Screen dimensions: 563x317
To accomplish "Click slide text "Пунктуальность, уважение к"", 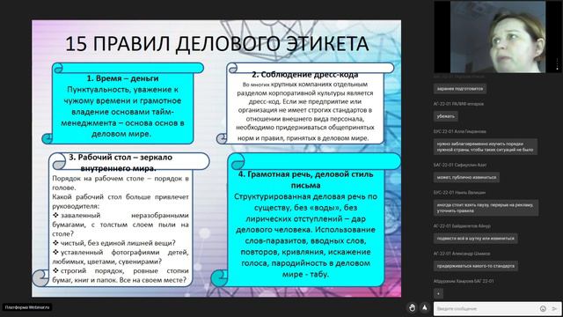I will (x=123, y=90).
